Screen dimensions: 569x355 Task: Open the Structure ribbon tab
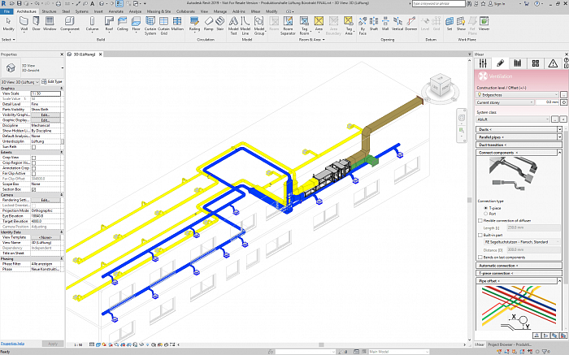[49, 11]
